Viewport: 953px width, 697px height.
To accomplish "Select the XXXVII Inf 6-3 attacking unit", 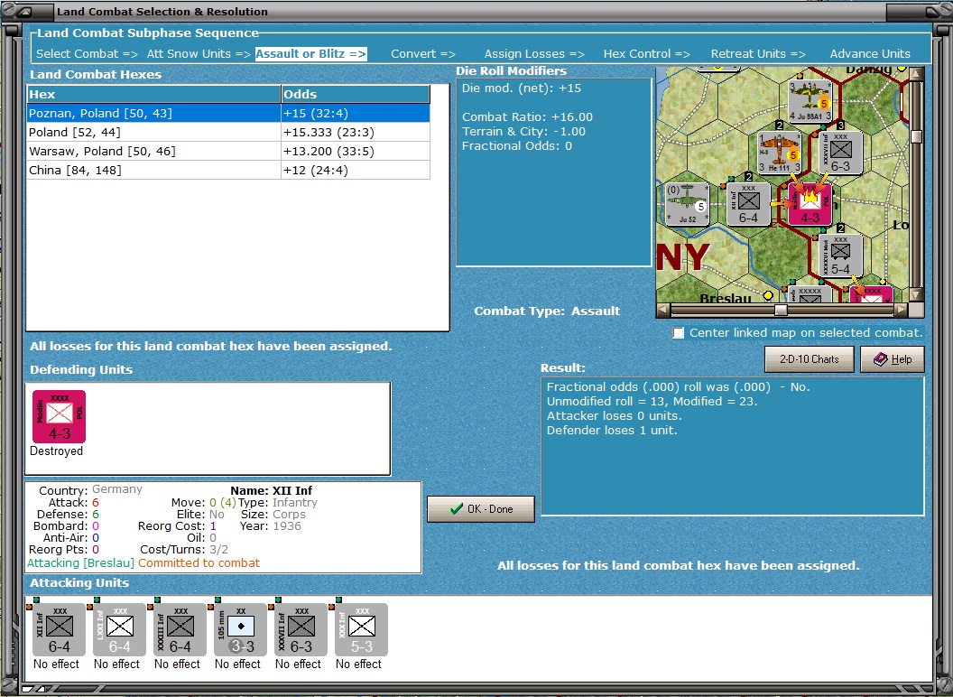I will point(301,629).
